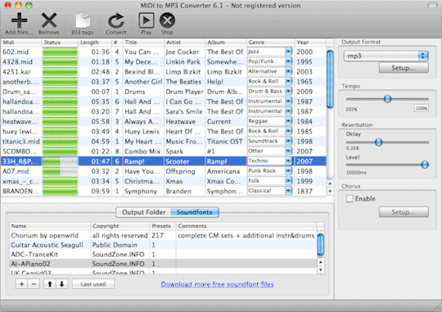Select the ADC-TranceKit soundfont
The width and height of the screenshot is (442, 312).
pos(163,255)
